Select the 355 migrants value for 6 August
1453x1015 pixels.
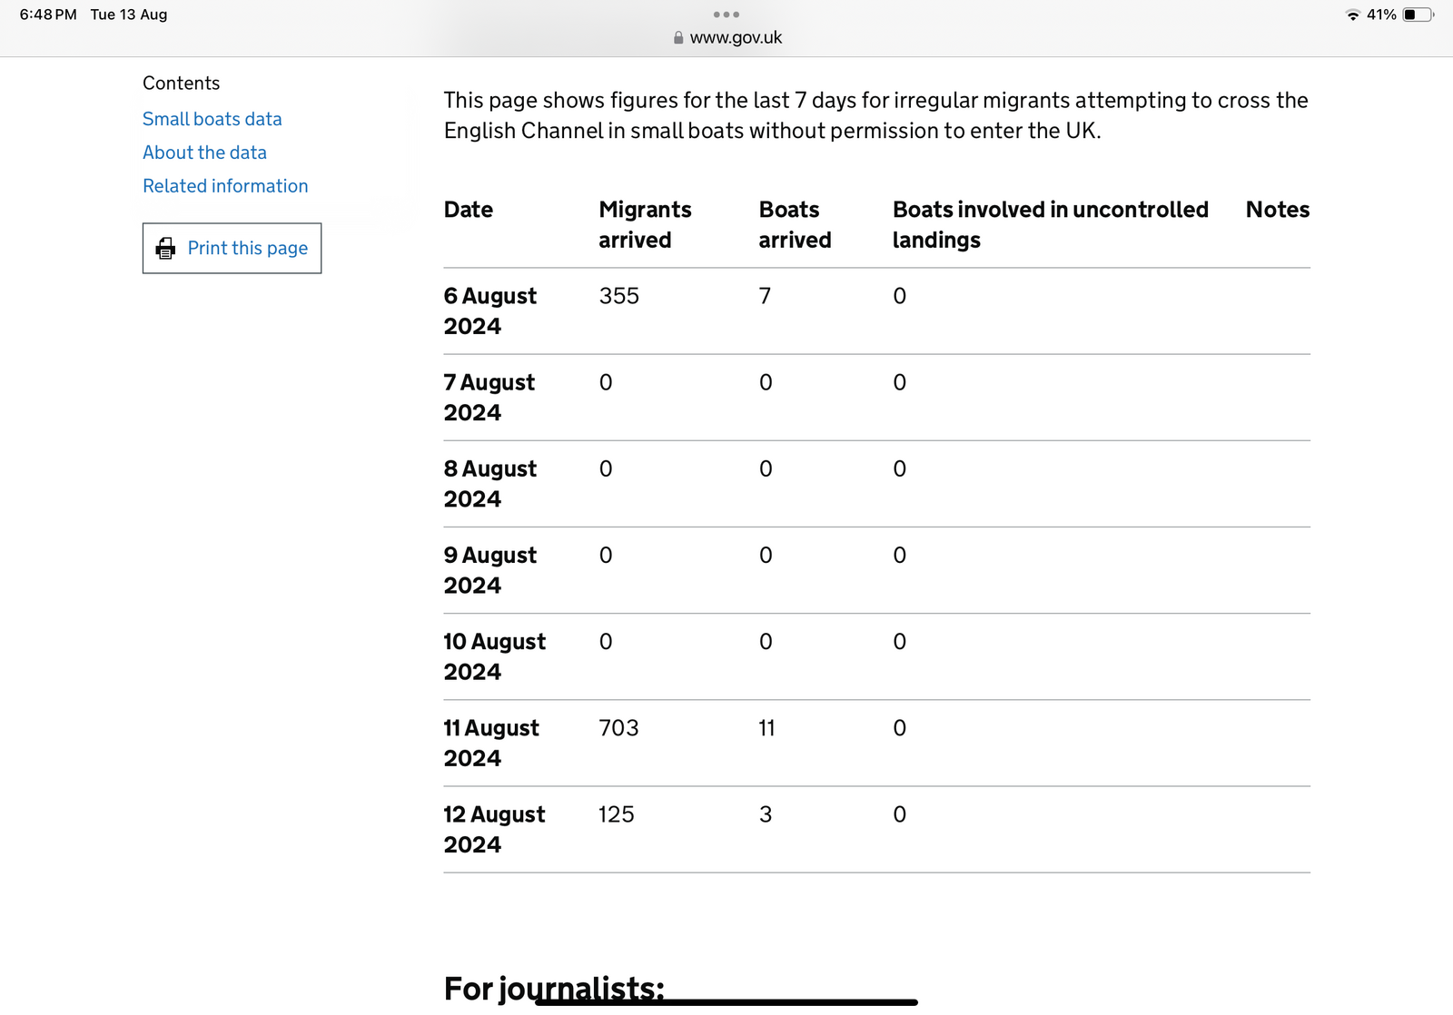[618, 296]
